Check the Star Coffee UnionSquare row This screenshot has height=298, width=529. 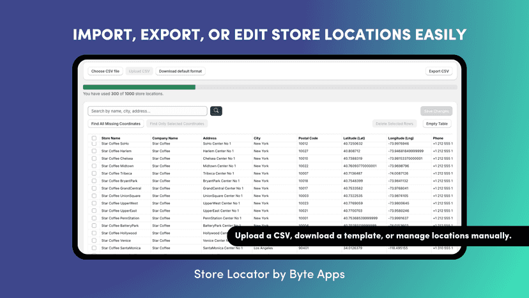click(x=94, y=196)
